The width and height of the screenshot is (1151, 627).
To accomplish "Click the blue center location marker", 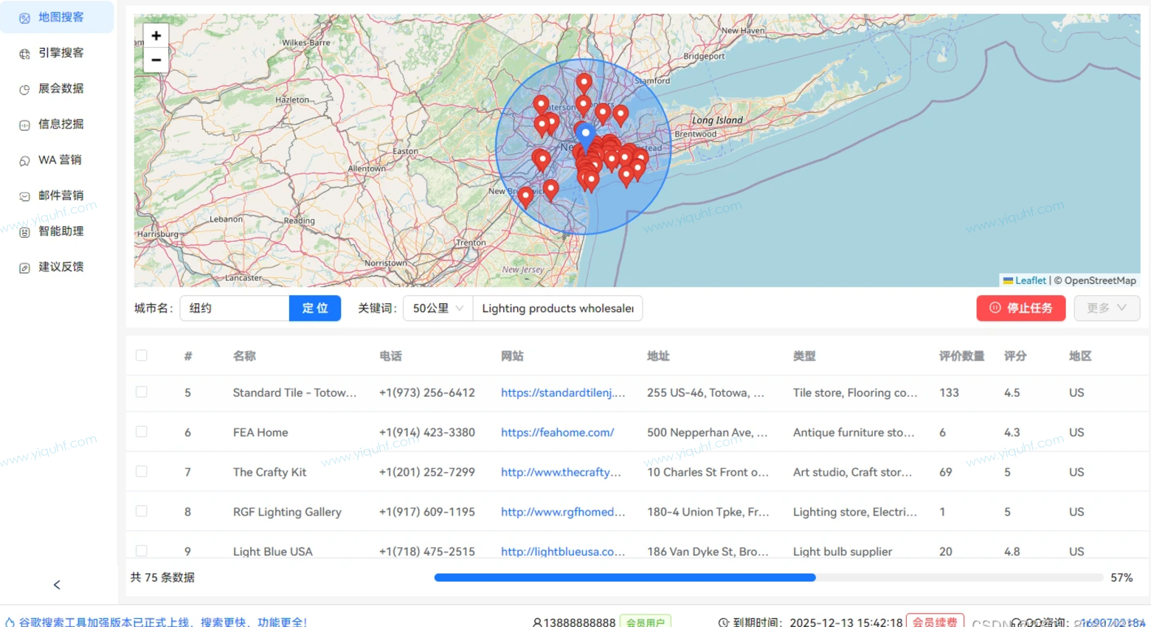I will [x=586, y=136].
